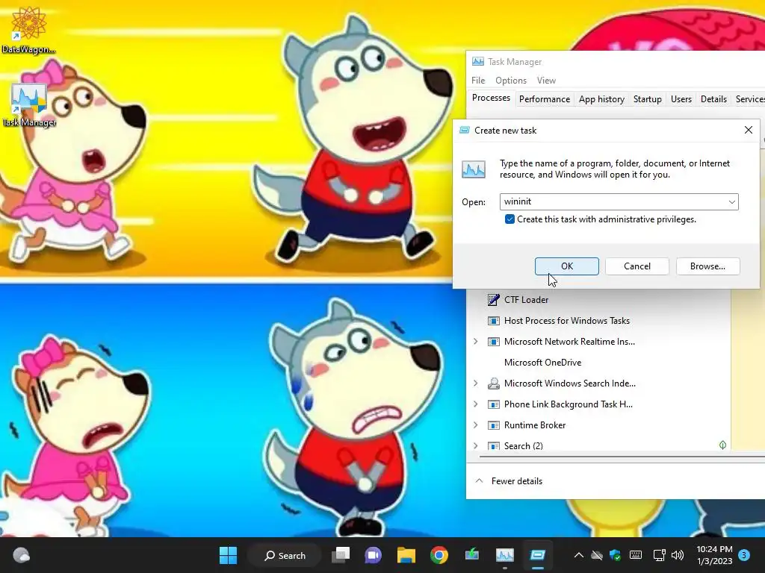Click the Task Manager title bar icon
Viewport: 765px width, 573px height.
tap(477, 61)
